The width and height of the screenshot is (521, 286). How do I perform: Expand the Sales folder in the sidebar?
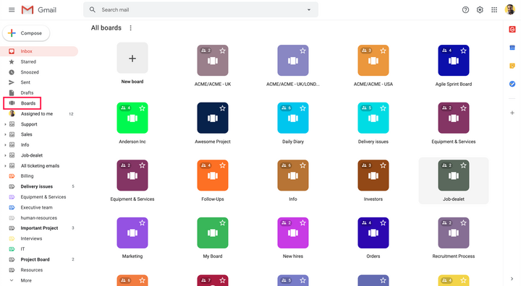[x=5, y=134]
